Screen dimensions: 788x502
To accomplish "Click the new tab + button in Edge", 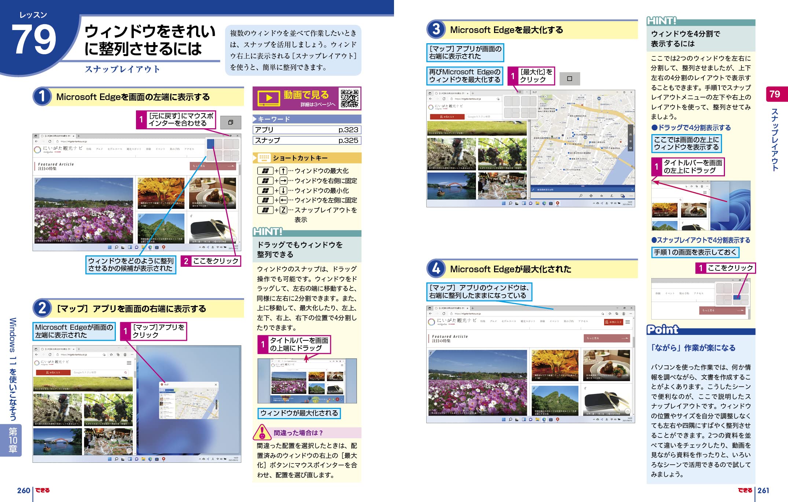I will pyautogui.click(x=472, y=308).
